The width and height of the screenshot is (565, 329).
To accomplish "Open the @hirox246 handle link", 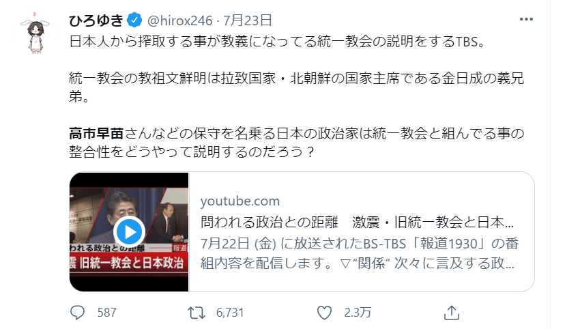I will tap(177, 19).
